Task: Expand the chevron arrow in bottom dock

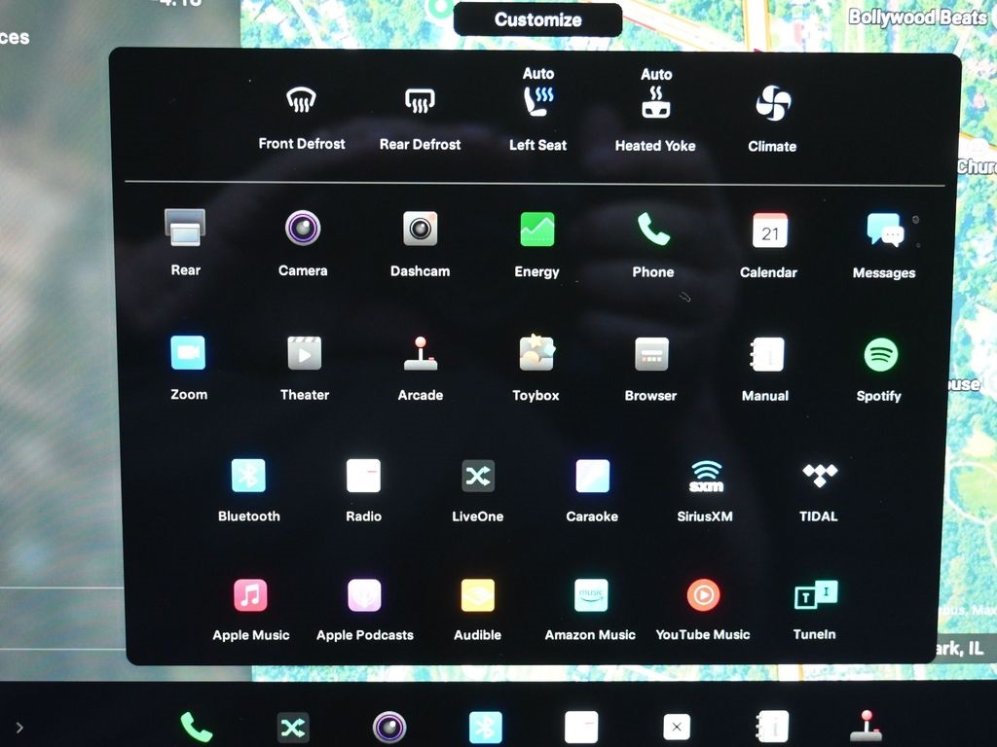Action: [x=19, y=728]
